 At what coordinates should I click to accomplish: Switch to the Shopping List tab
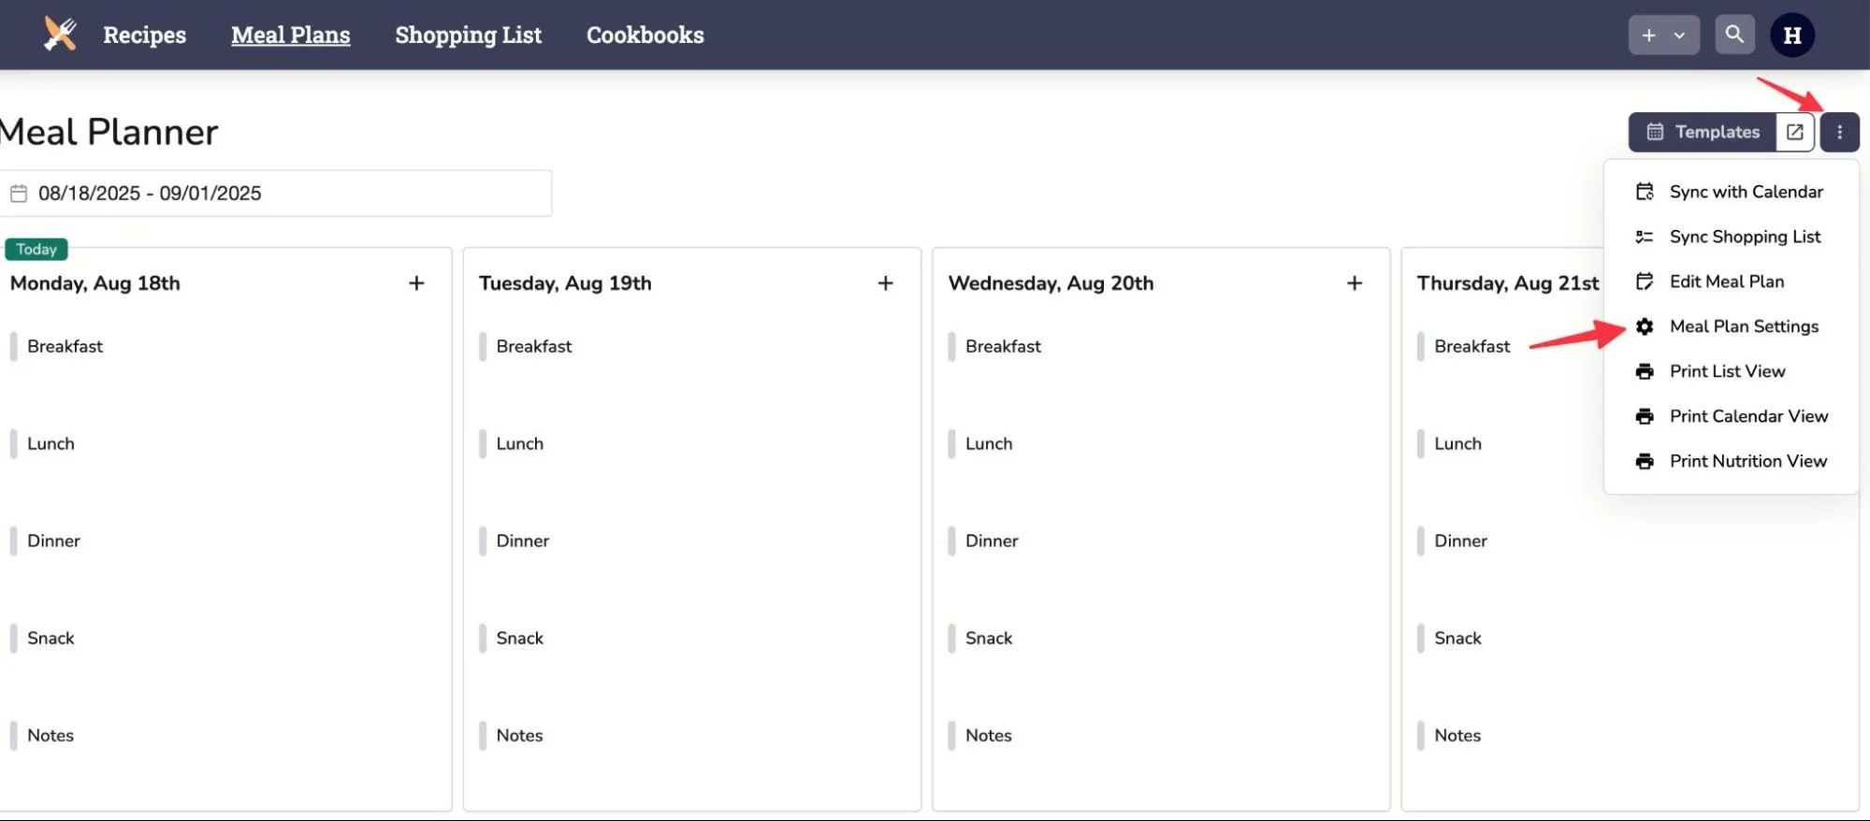point(468,35)
